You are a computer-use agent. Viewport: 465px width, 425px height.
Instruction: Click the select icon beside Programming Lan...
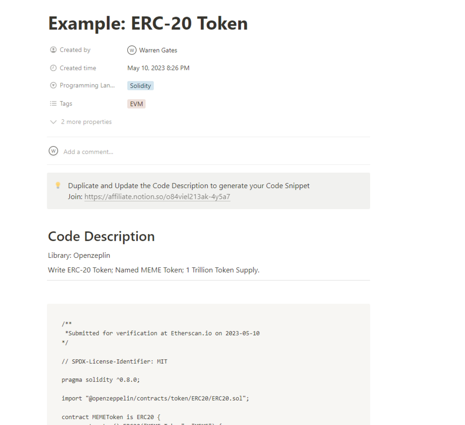[53, 85]
